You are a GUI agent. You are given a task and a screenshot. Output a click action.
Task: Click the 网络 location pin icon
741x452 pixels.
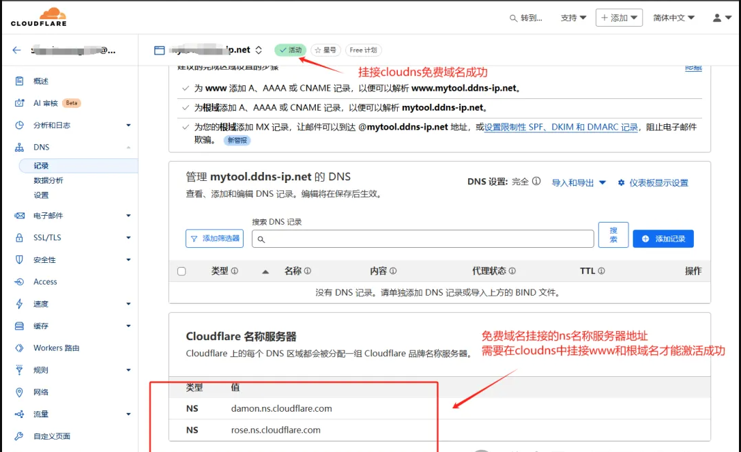point(19,392)
